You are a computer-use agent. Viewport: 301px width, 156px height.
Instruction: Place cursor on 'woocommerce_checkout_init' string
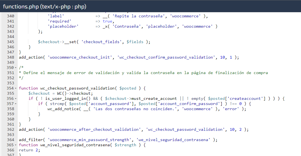coord(80,57)
